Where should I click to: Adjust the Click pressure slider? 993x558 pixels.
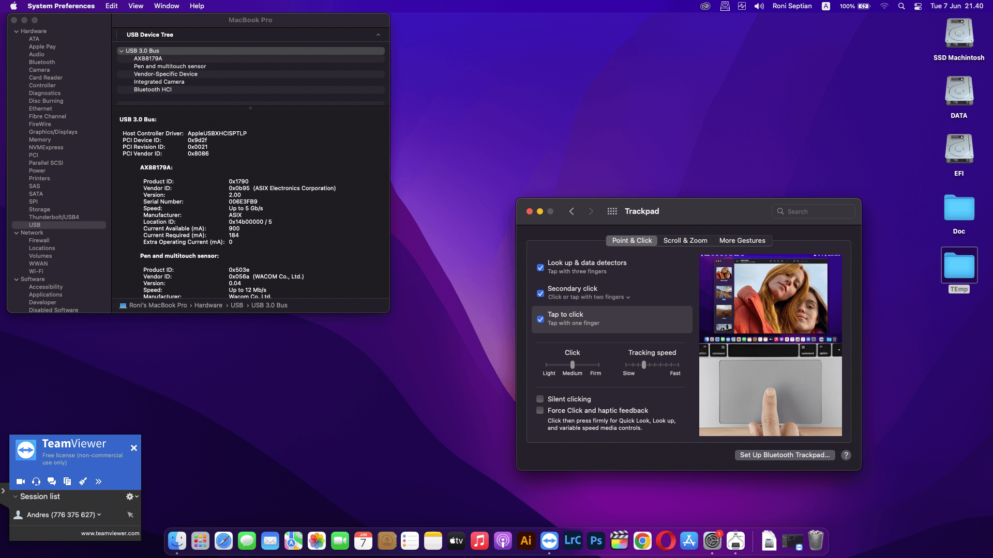click(573, 365)
